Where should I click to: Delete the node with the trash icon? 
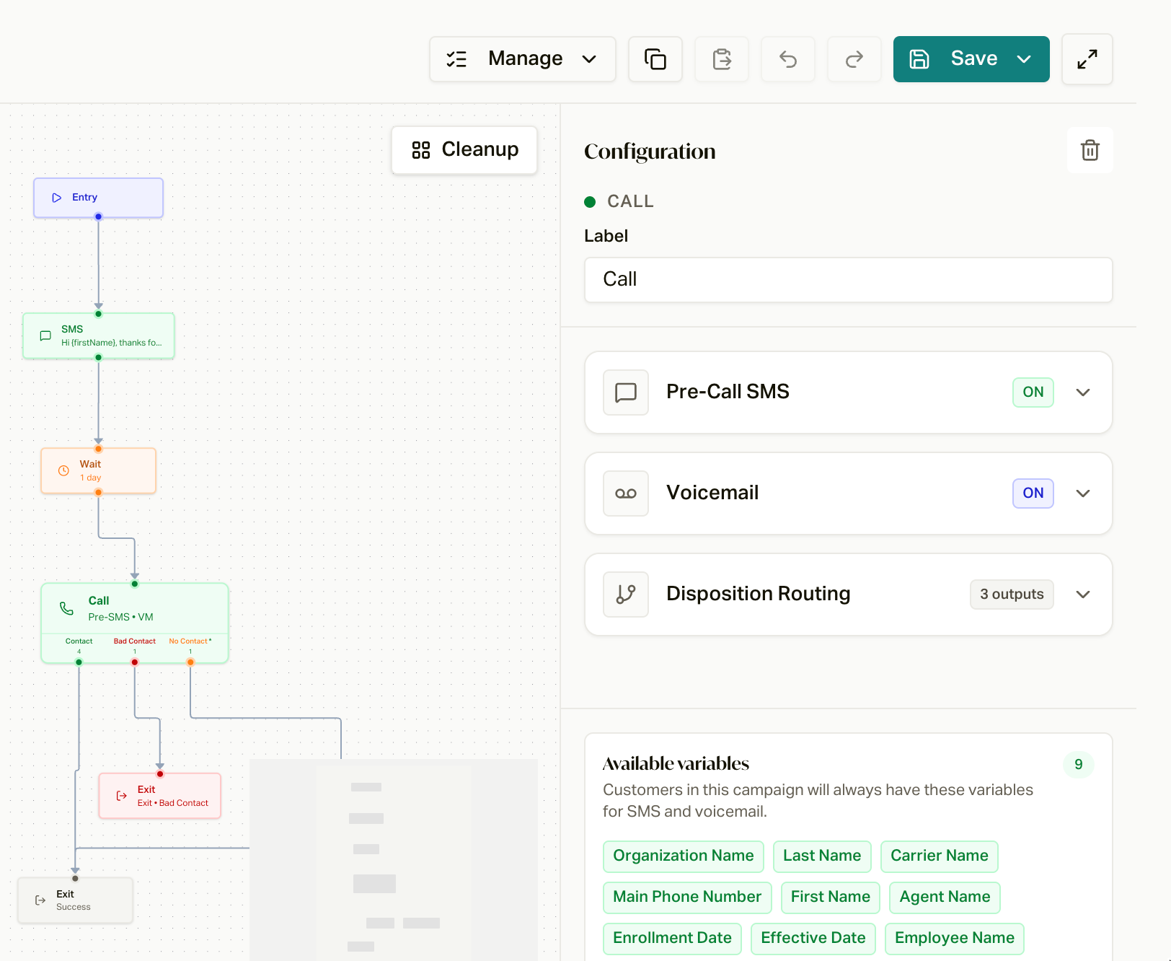[1090, 150]
